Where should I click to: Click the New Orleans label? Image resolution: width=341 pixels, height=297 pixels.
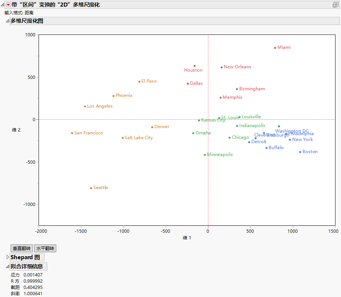click(237, 67)
